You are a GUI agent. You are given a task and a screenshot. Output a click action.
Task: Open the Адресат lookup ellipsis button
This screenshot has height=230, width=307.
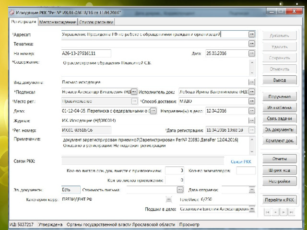tap(251, 34)
